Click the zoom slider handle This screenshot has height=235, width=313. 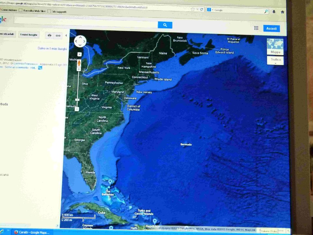point(77,100)
